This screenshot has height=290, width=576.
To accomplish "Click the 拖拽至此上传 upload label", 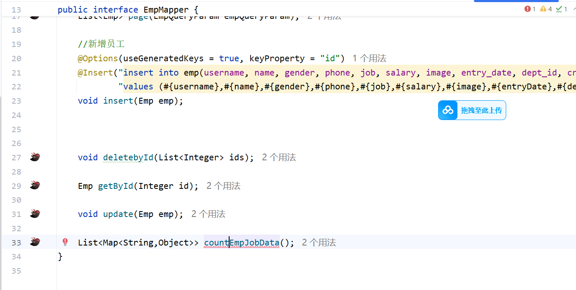I will tap(481, 110).
